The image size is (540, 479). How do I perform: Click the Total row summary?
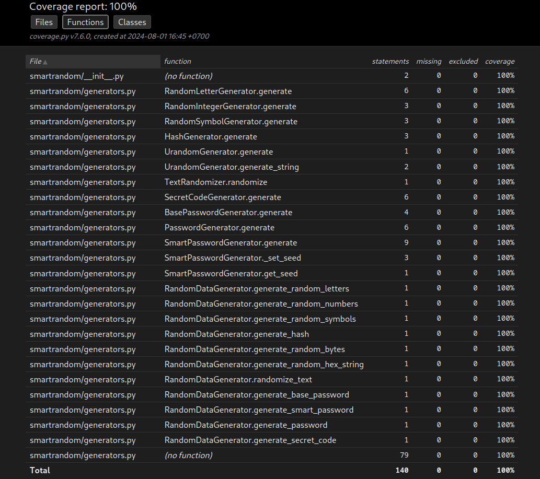pos(40,470)
